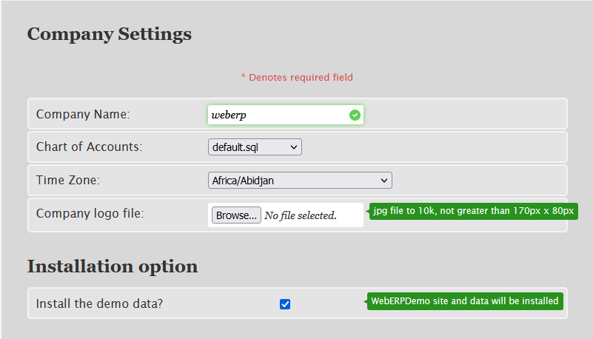Viewport: 593px width, 339px height.
Task: Click the 'weberp' text in the name field
Action: coord(227,115)
